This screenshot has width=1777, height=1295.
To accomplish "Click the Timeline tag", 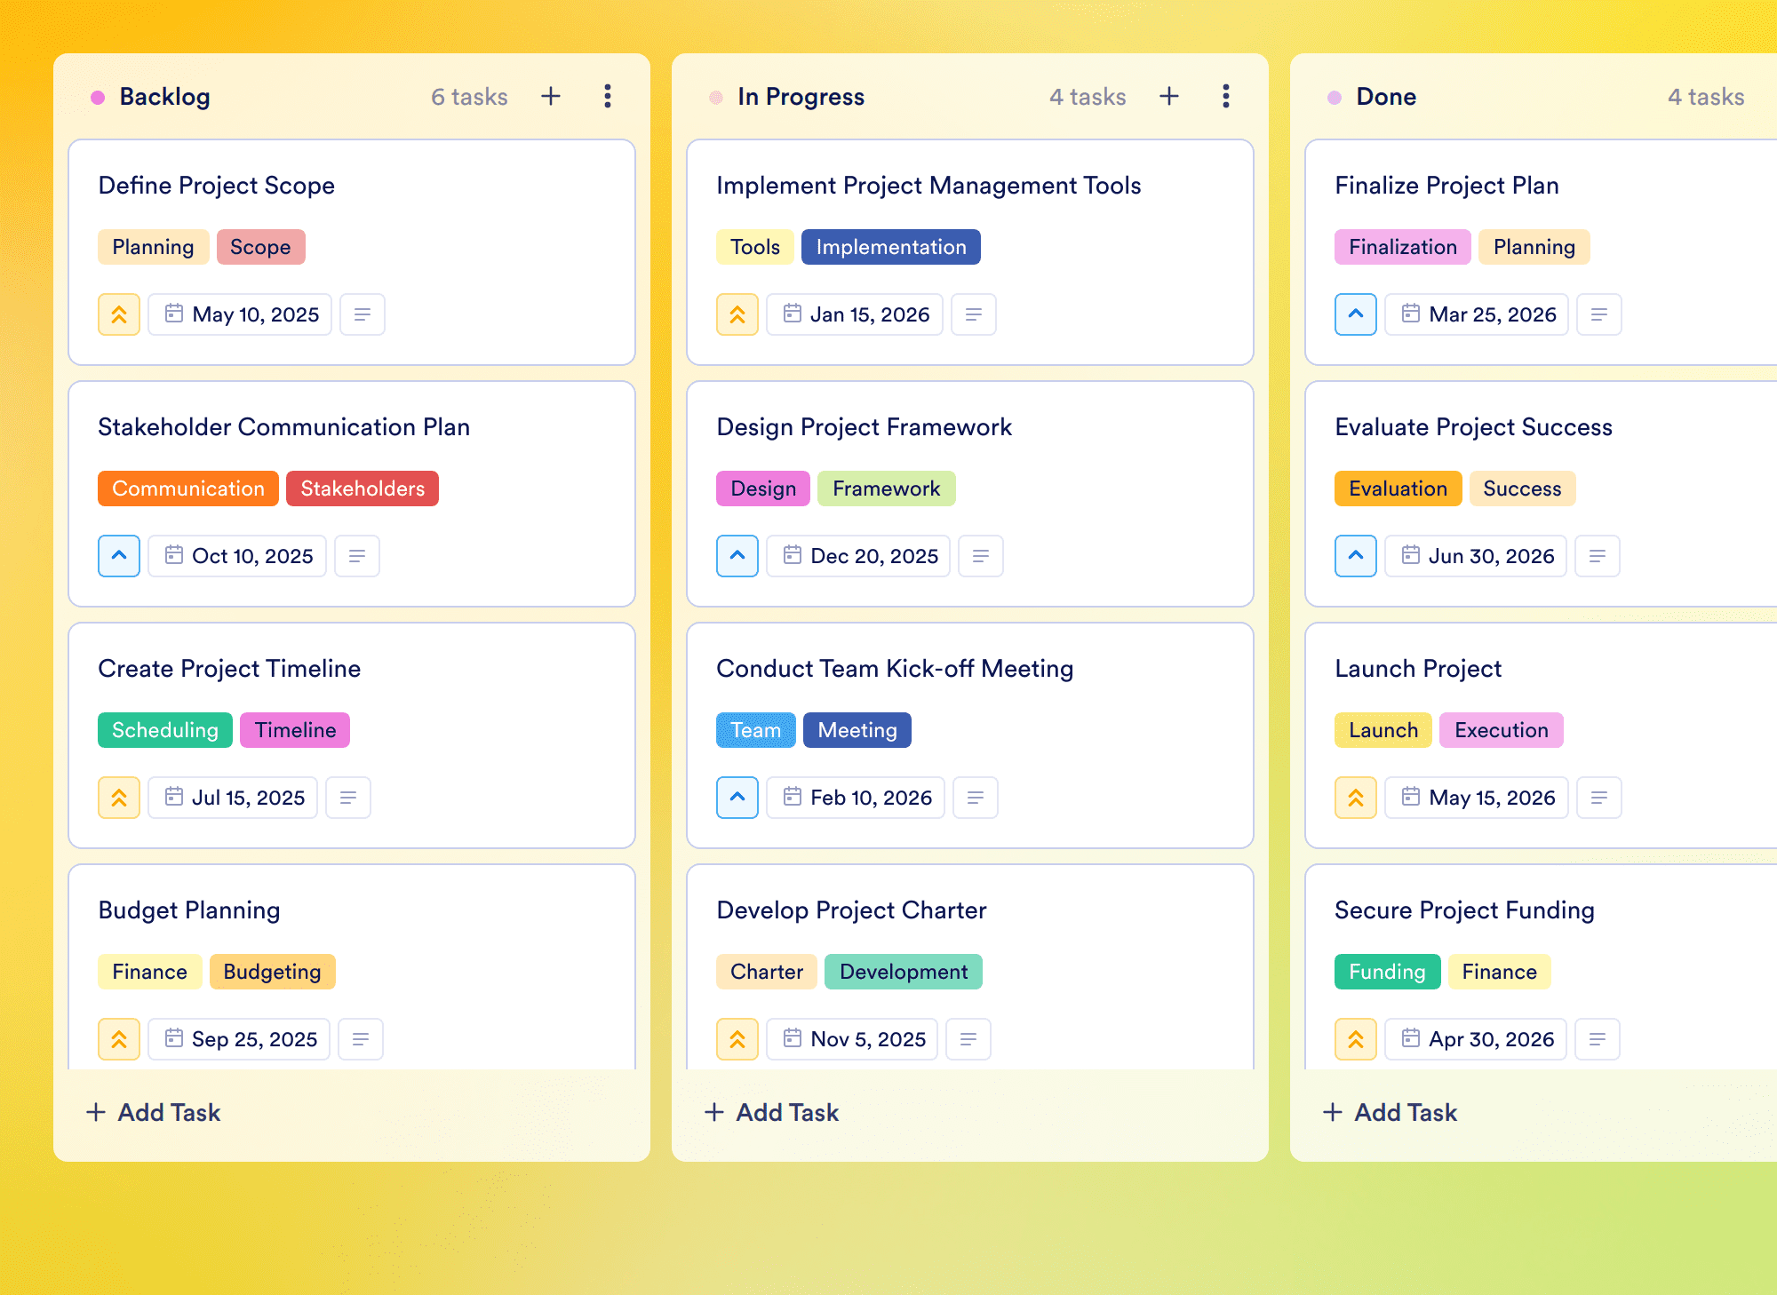I will coord(295,730).
